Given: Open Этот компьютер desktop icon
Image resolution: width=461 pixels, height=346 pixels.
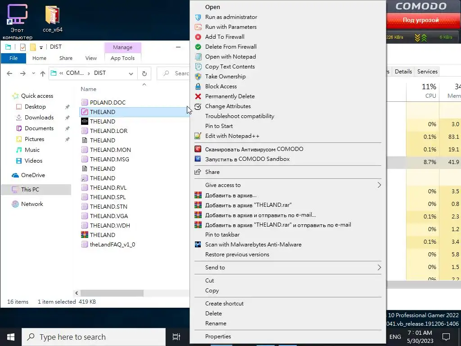Looking at the screenshot, I should [18, 22].
